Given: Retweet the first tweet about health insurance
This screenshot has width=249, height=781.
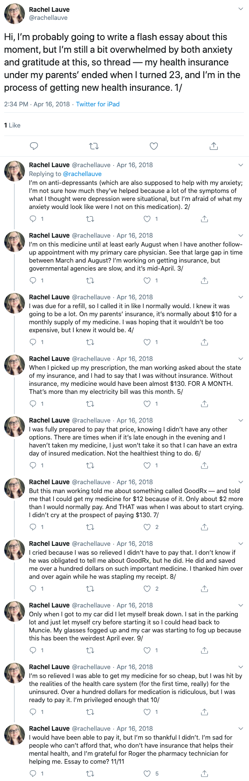Looking at the screenshot, I should click(94, 146).
